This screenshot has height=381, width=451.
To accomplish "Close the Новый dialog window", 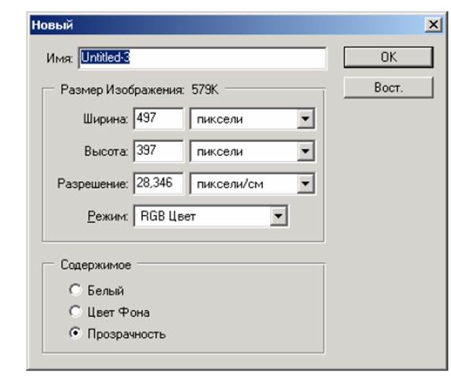I will pyautogui.click(x=434, y=25).
